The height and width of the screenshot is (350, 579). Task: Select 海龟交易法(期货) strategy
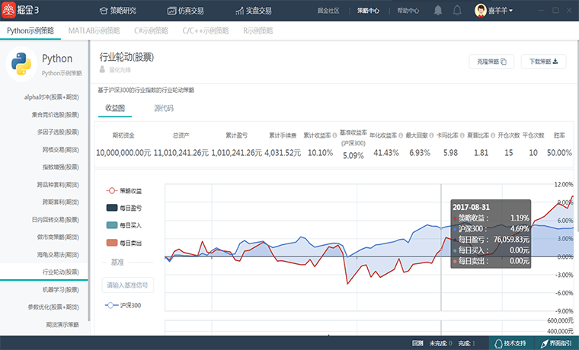[x=58, y=255]
